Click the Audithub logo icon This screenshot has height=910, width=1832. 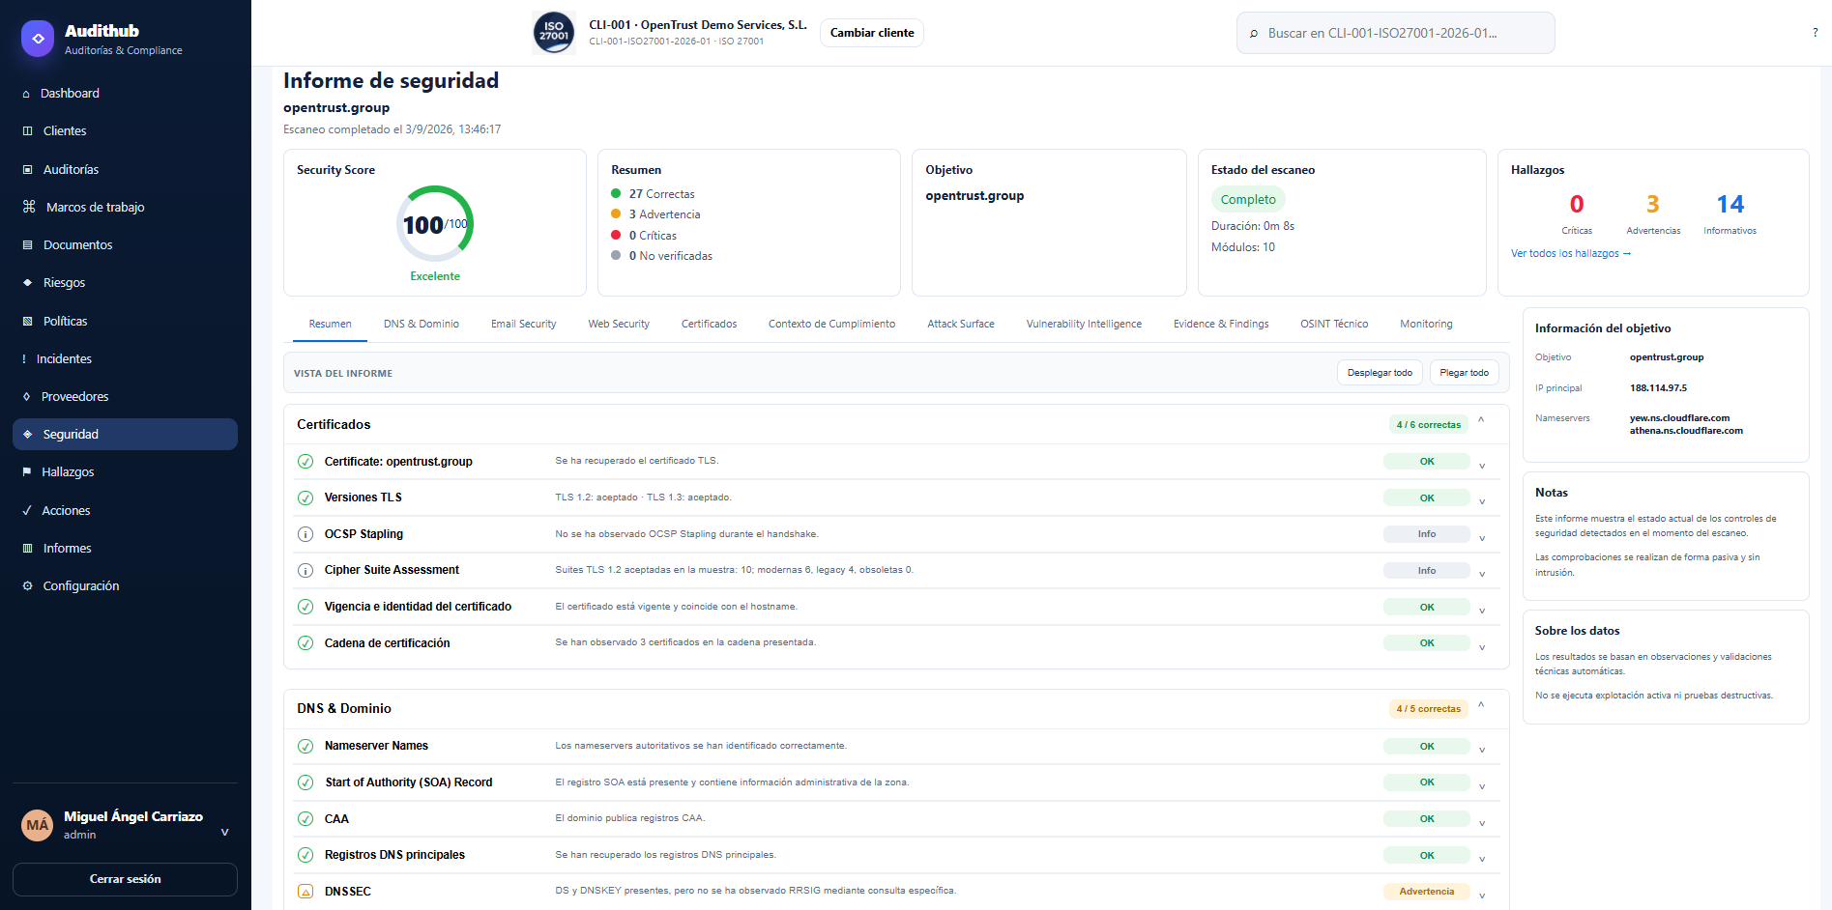click(38, 39)
